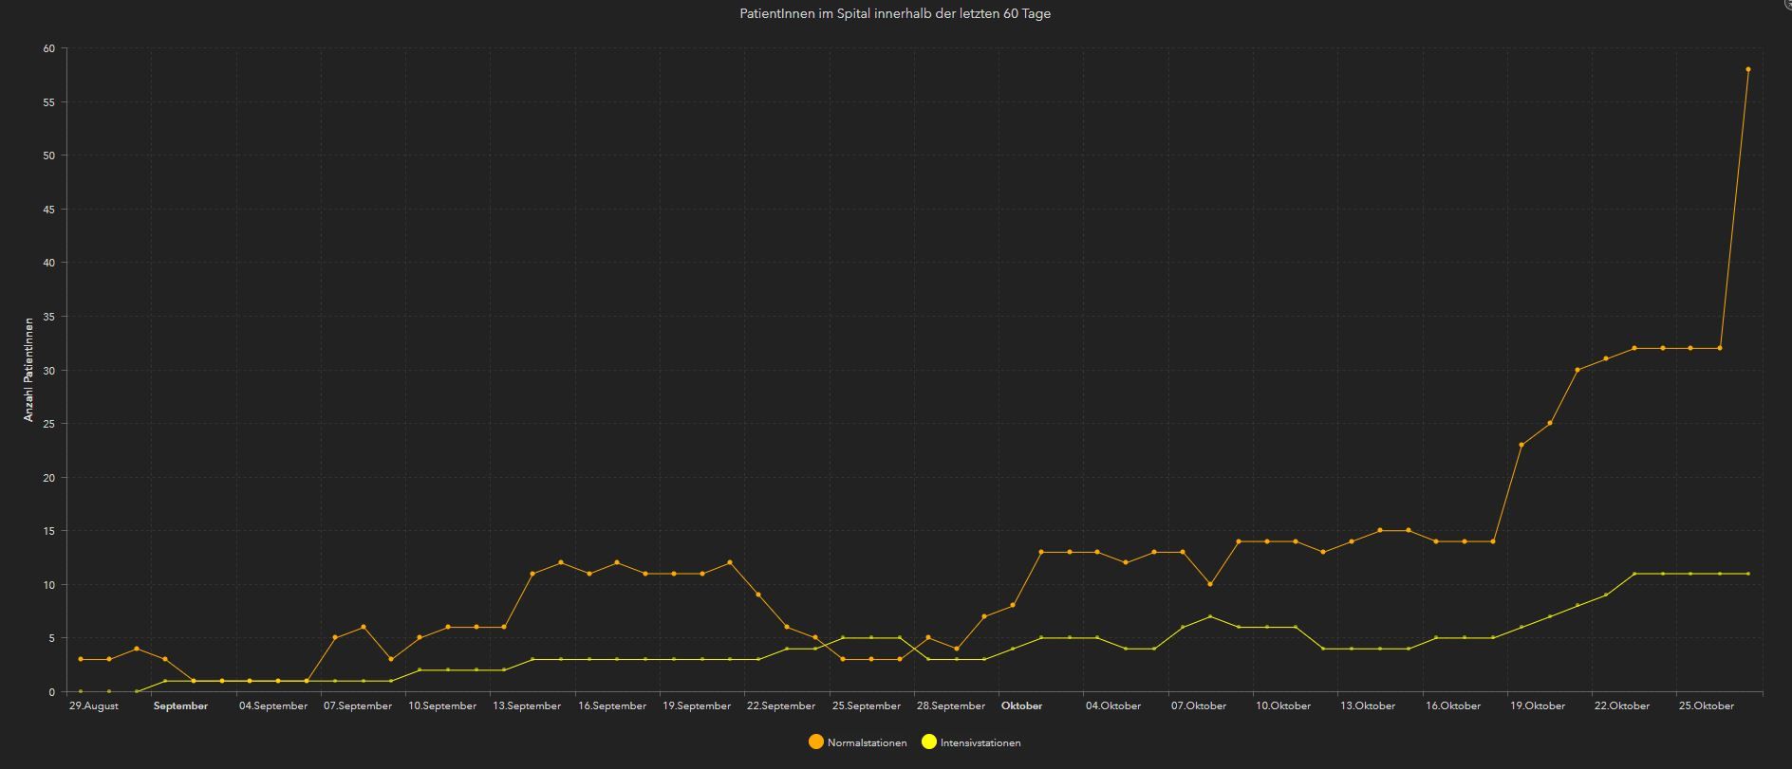
Task: Click the 13.September date label
Action: click(527, 705)
